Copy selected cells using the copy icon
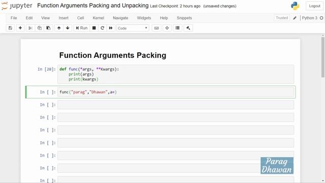The image size is (325, 183). (x=40, y=28)
